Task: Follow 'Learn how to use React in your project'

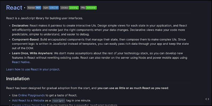Action: 33,69
